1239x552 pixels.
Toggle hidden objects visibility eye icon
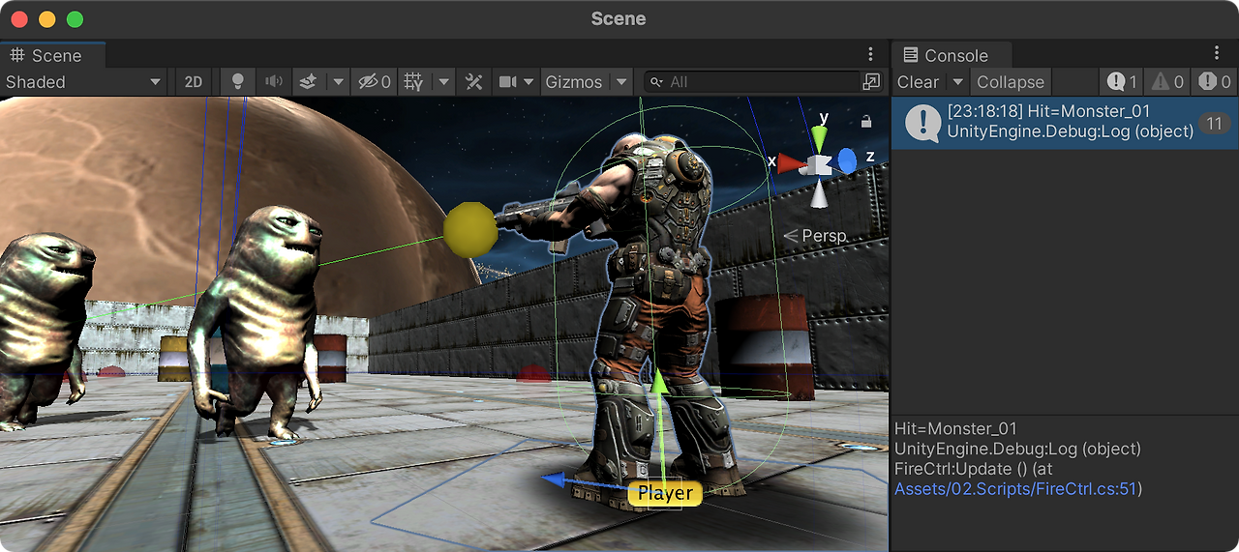pyautogui.click(x=374, y=82)
